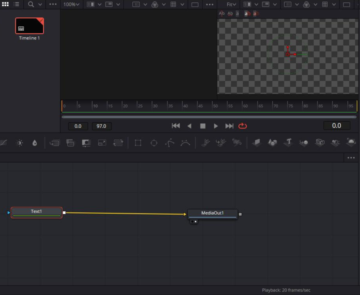
Task: Toggle loop playback button
Action: [243, 126]
